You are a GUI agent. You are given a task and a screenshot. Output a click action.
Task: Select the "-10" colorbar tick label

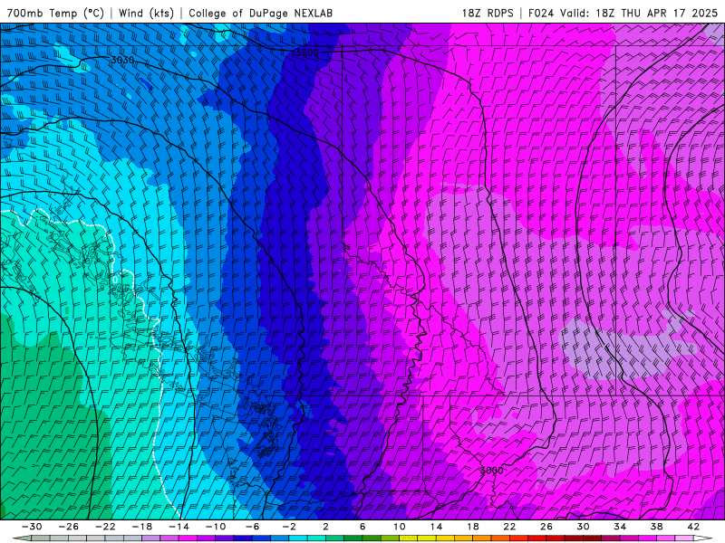[x=216, y=527]
